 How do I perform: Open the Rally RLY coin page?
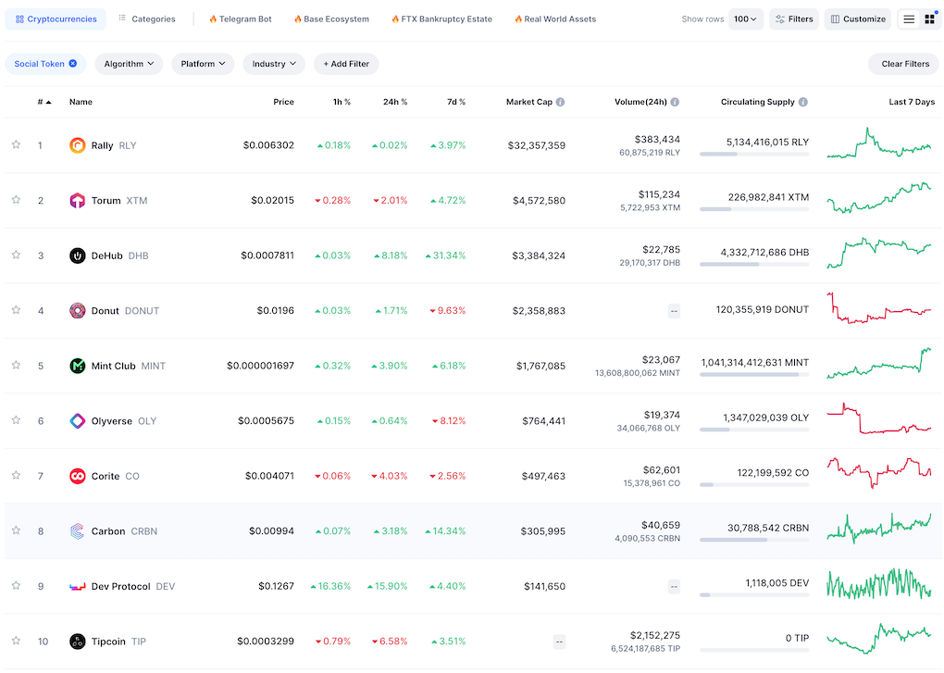click(114, 145)
